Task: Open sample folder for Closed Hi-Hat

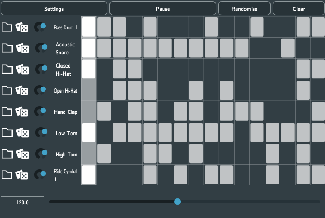Action: [x=7, y=69]
